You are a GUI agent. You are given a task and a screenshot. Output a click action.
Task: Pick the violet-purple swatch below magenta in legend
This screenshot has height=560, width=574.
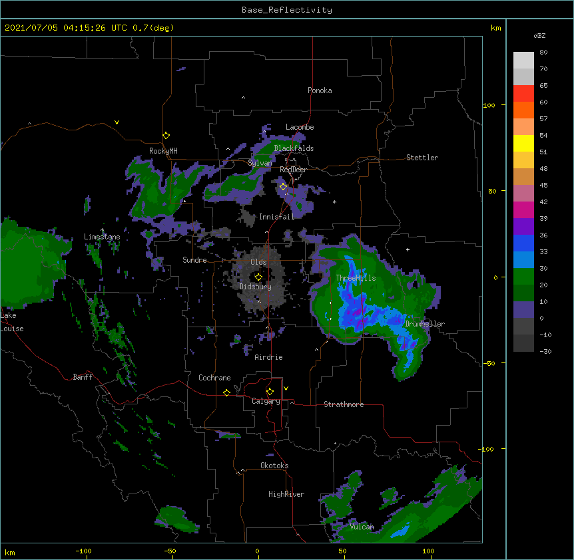point(523,226)
